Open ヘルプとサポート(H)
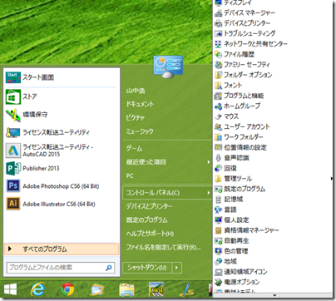Screen dimensions: 336x301 pos(150,234)
